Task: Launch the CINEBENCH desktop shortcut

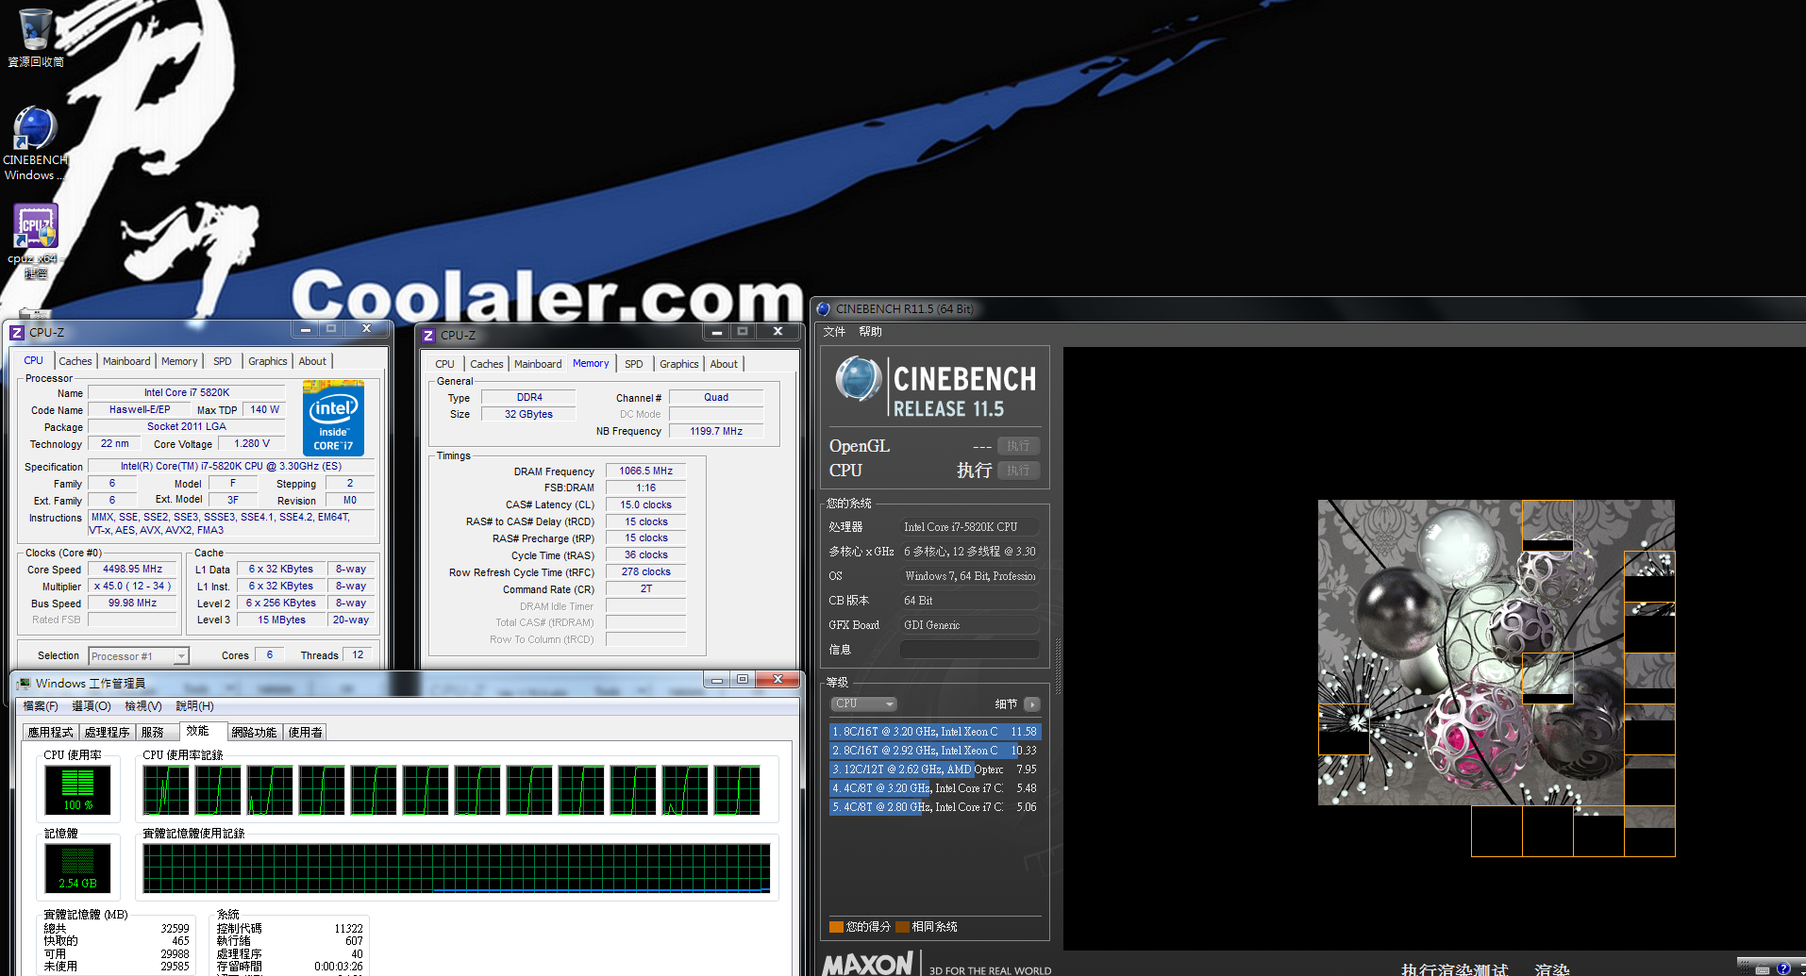Action: pyautogui.click(x=35, y=142)
